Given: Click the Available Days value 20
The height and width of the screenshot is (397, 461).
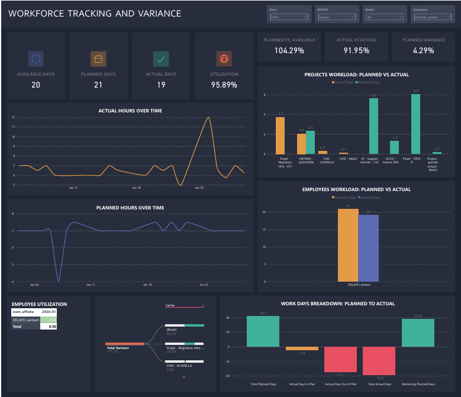Looking at the screenshot, I should [36, 85].
